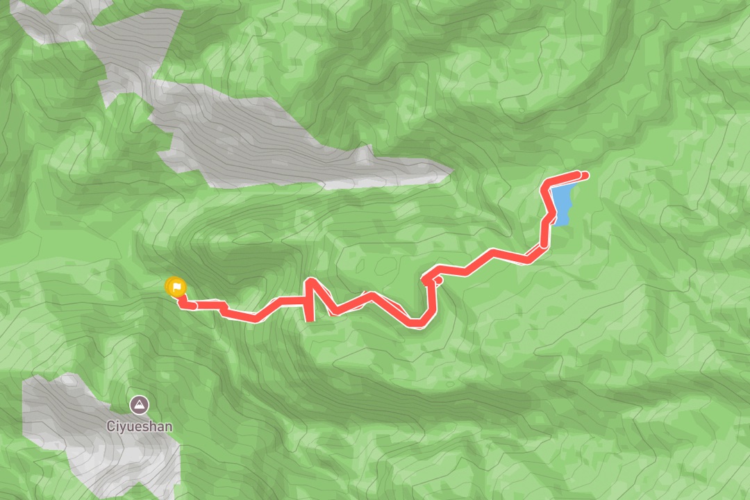The height and width of the screenshot is (500, 750).
Task: Select the Ciyueshan mountain peak icon
Action: tap(139, 406)
